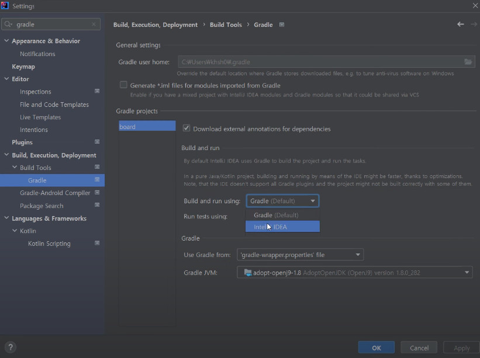This screenshot has width=480, height=358.
Task: Click project-level icon beside Package Search
Action: coord(97,205)
